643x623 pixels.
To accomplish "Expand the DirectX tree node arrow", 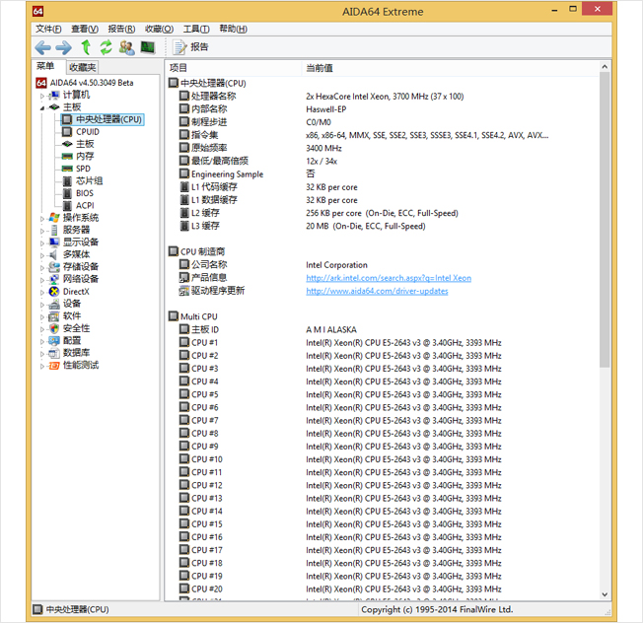I will [x=41, y=292].
